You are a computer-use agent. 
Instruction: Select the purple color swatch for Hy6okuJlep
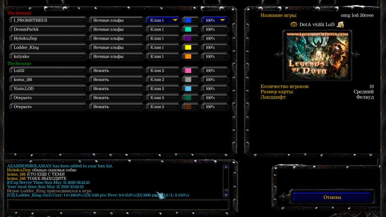pyautogui.click(x=188, y=38)
